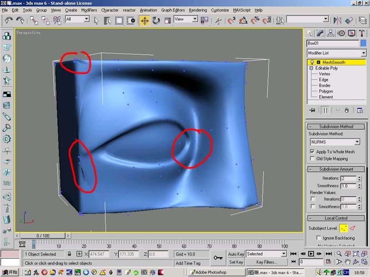
Task: Open the Mirror tool
Action: [337, 21]
